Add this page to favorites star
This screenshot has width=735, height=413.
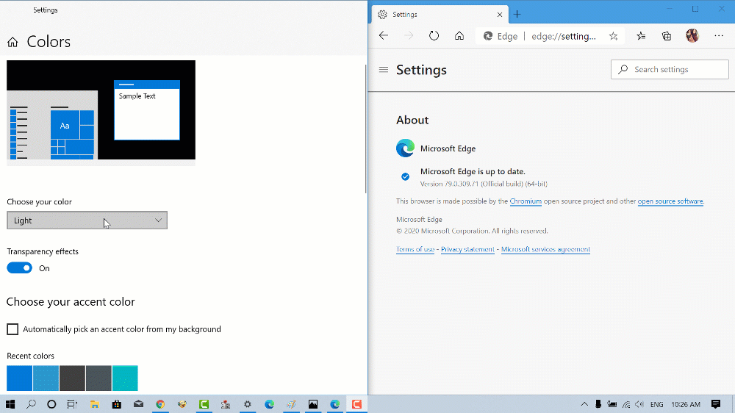click(613, 36)
